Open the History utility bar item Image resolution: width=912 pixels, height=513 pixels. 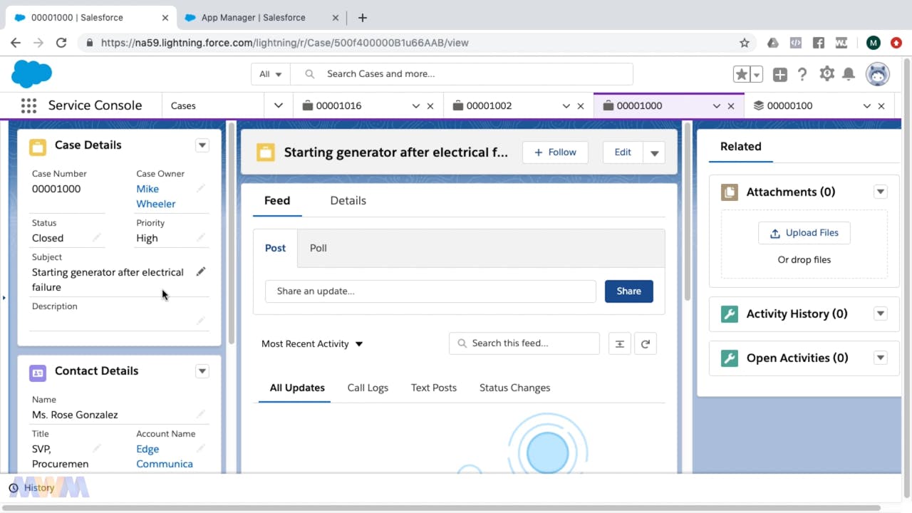point(31,488)
